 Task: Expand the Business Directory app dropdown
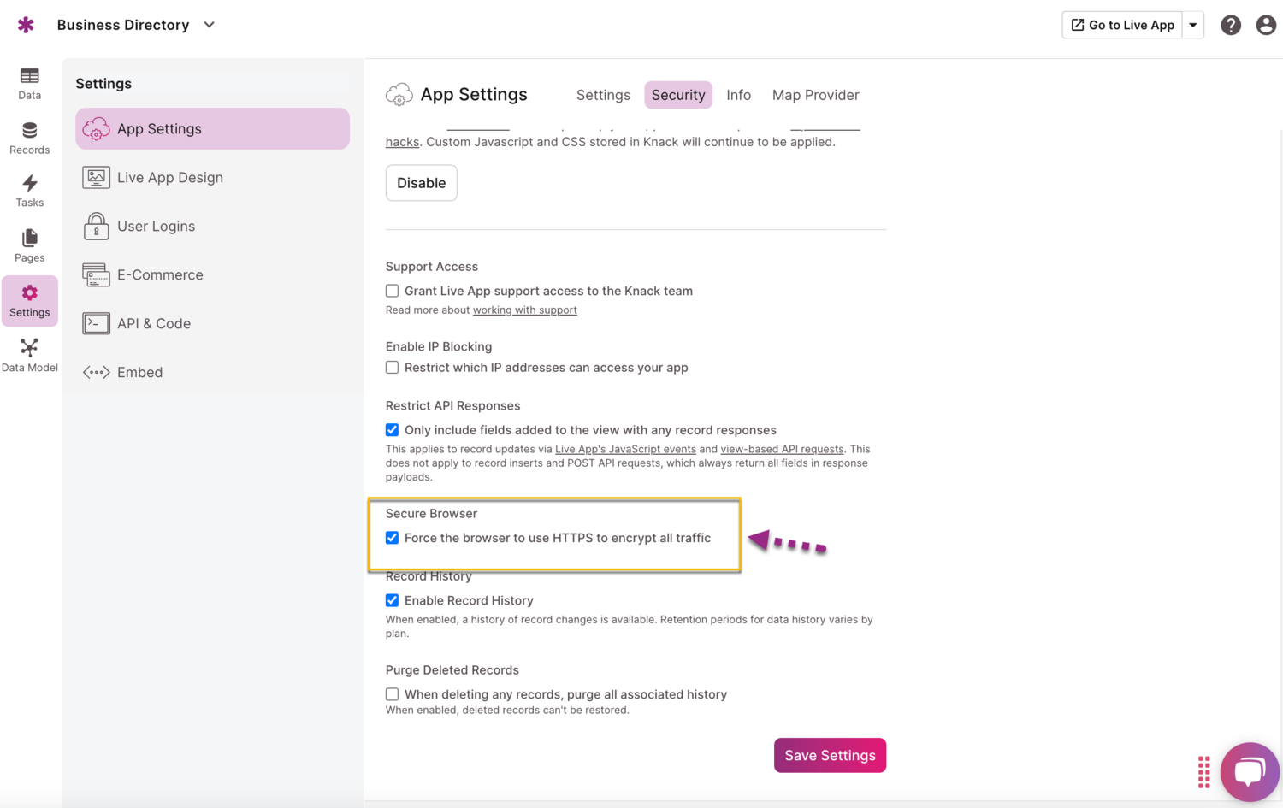point(210,25)
